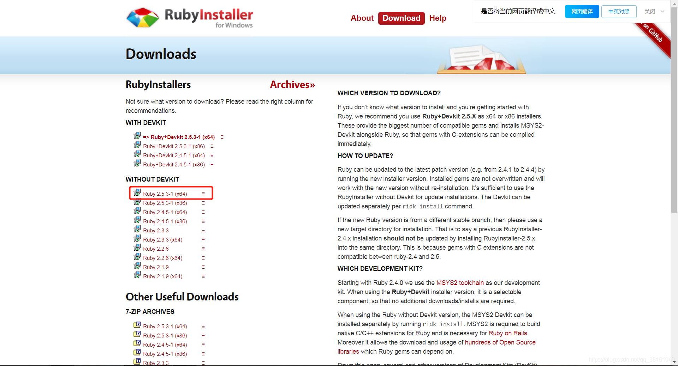Viewport: 678px width, 366px height.
Task: Click the RubyInstaller gem logo
Action: [143, 18]
